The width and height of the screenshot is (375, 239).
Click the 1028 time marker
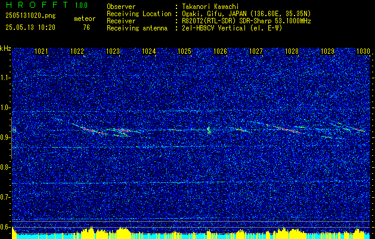pyautogui.click(x=292, y=51)
